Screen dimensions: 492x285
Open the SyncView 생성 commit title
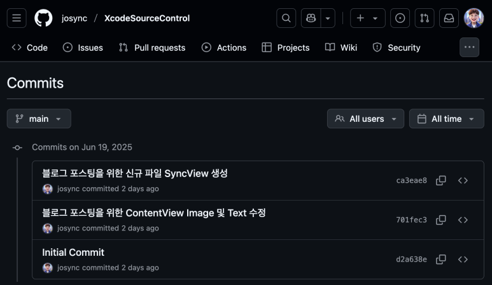135,173
